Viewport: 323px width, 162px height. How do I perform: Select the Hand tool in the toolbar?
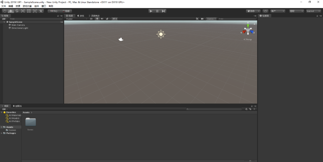pyautogui.click(x=4, y=11)
